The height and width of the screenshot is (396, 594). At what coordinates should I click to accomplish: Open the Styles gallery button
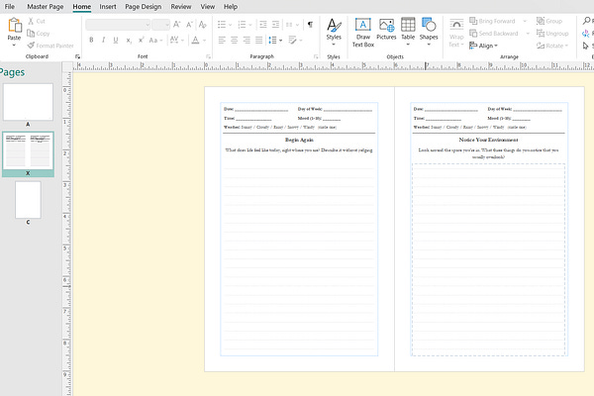[334, 30]
